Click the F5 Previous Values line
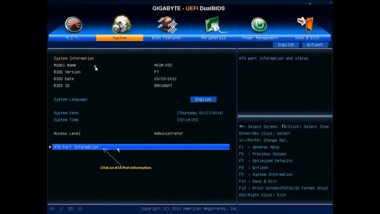Screen dimensions: 380x214 pos(262,154)
